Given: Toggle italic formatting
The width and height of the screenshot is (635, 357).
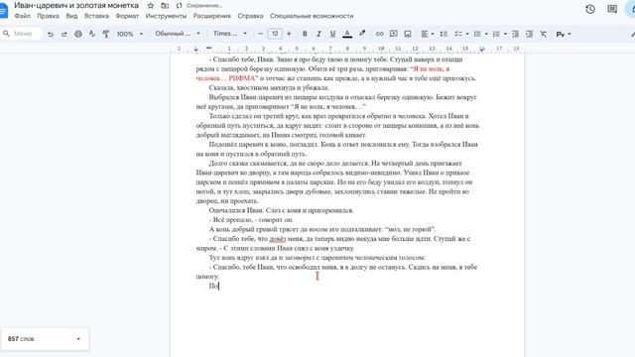Looking at the screenshot, I should (x=318, y=34).
